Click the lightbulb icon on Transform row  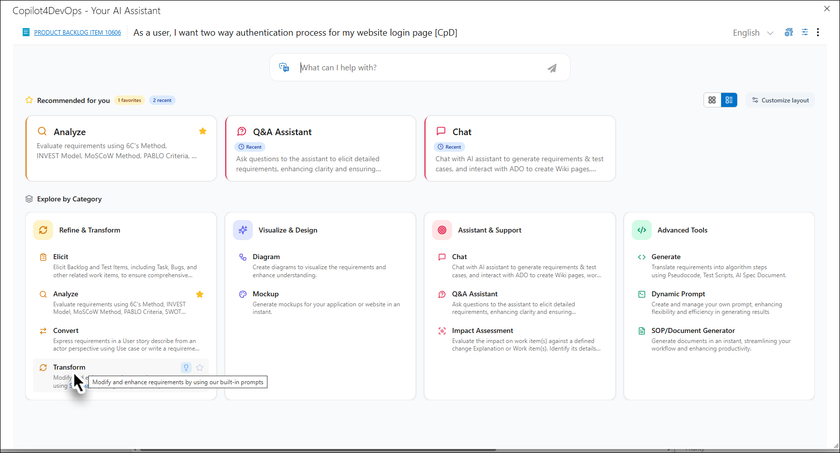pyautogui.click(x=186, y=368)
